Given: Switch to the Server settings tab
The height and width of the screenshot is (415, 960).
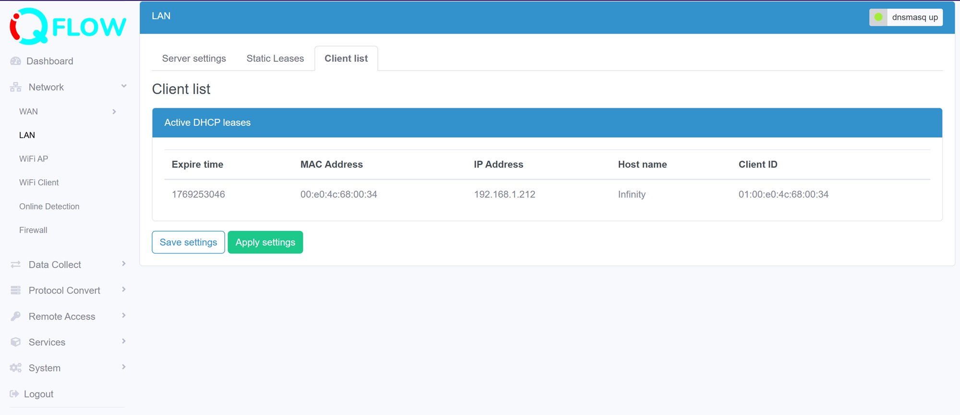Looking at the screenshot, I should click(194, 58).
